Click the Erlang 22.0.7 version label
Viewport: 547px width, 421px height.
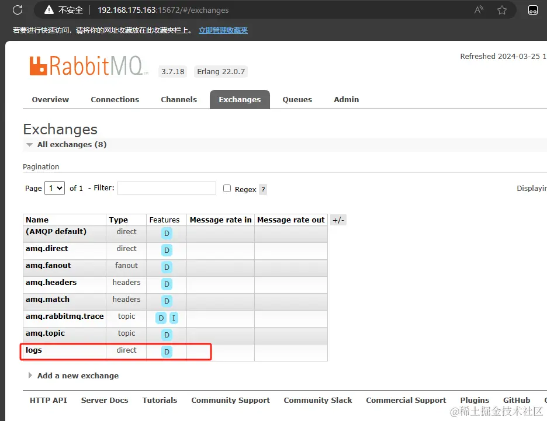(x=221, y=71)
